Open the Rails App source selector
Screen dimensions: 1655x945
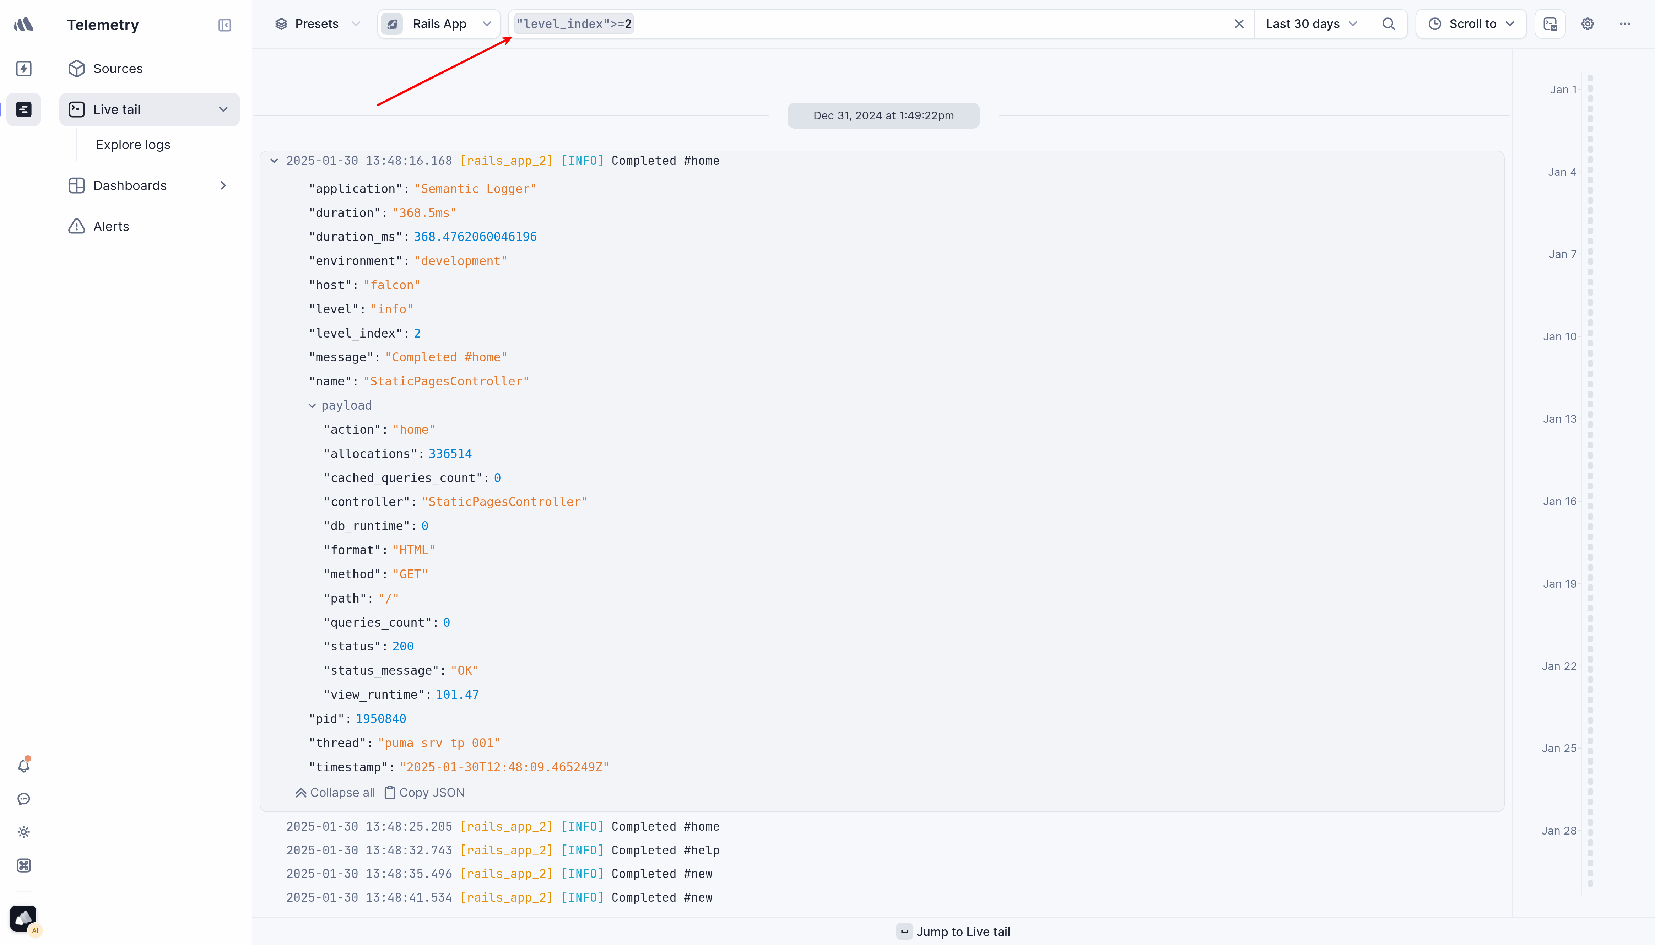pyautogui.click(x=438, y=23)
